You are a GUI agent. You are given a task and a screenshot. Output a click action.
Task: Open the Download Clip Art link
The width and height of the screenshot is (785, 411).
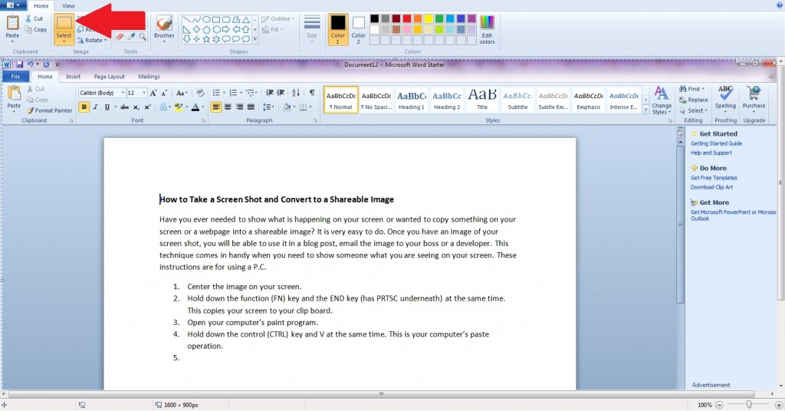pyautogui.click(x=711, y=187)
